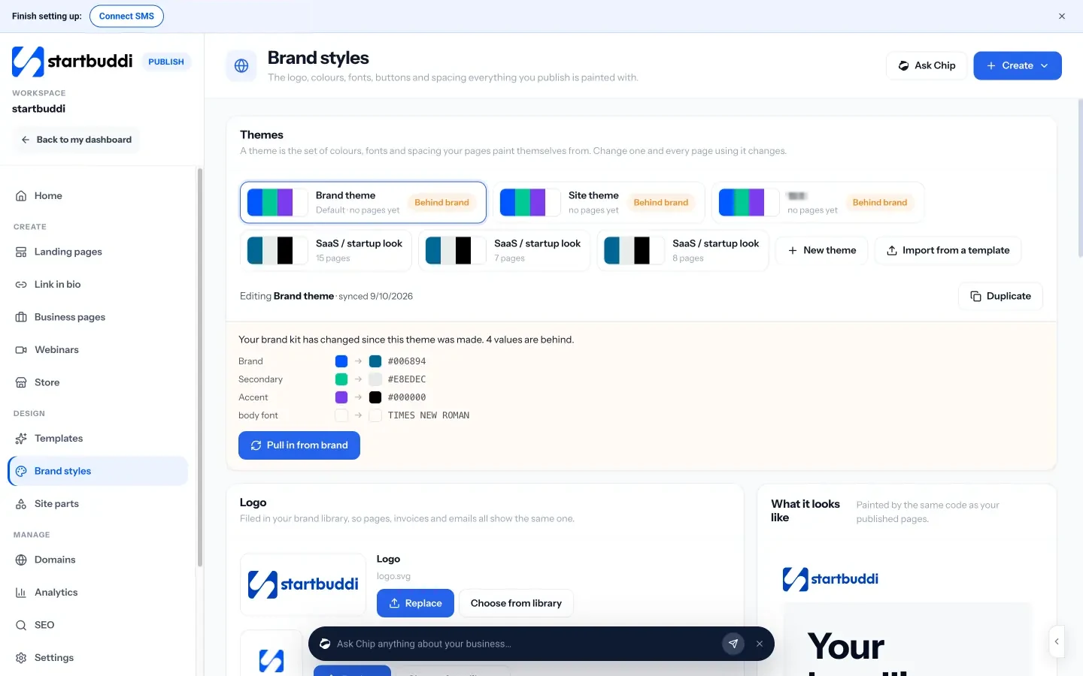
Task: Open Templates section
Action: coord(98,439)
